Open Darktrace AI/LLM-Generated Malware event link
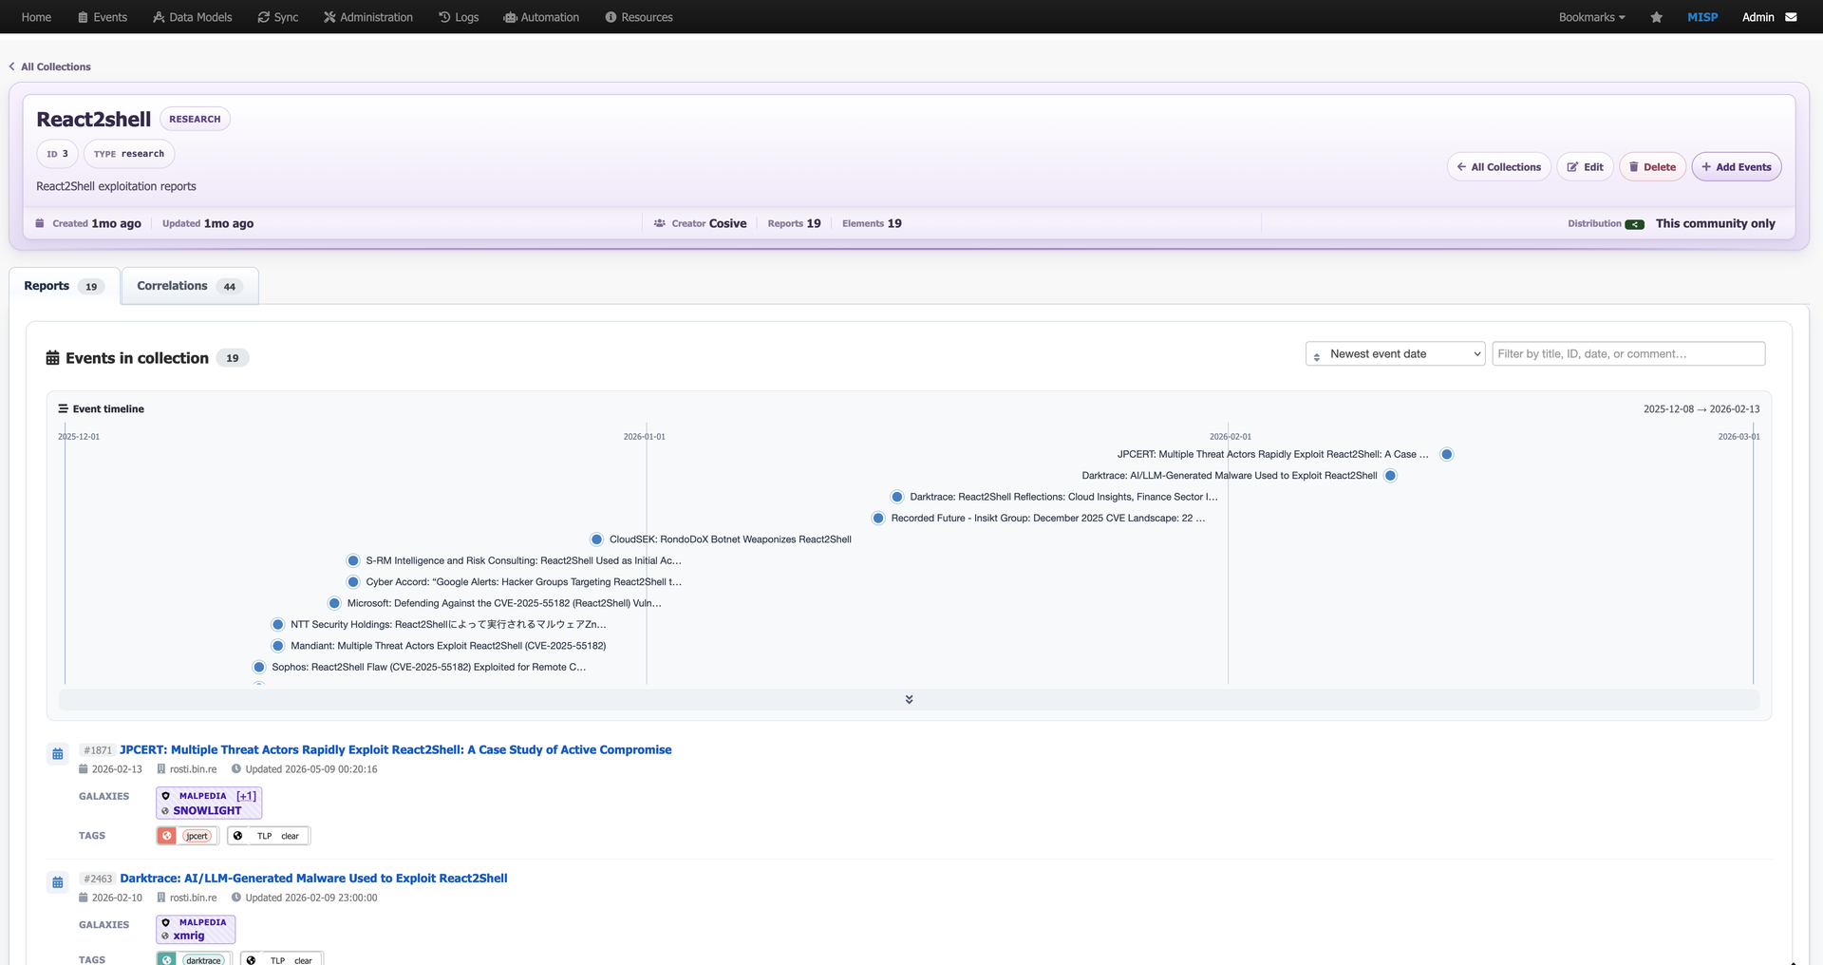Viewport: 1823px width, 965px height. coord(313,879)
